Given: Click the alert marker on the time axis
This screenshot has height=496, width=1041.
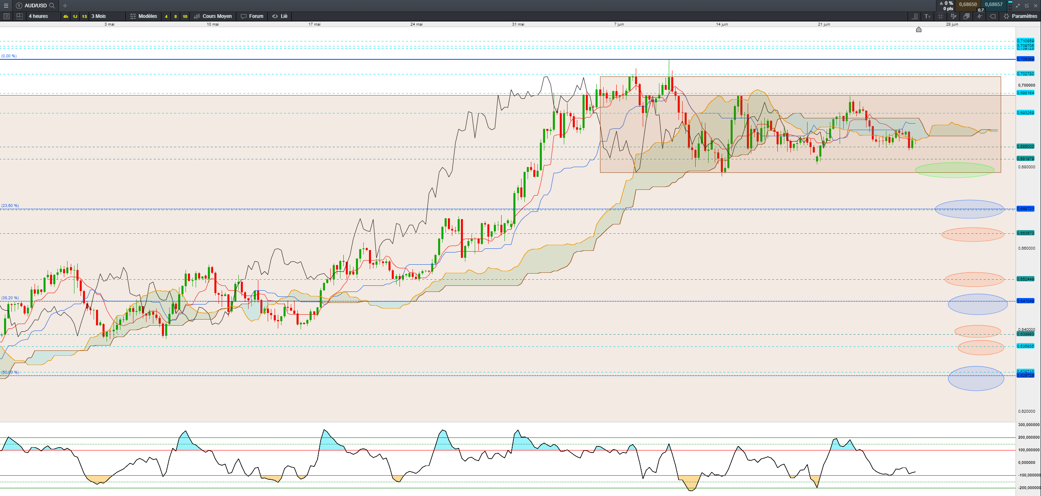Looking at the screenshot, I should [919, 29].
